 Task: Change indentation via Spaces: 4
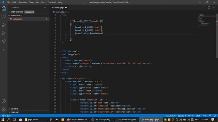182,116
